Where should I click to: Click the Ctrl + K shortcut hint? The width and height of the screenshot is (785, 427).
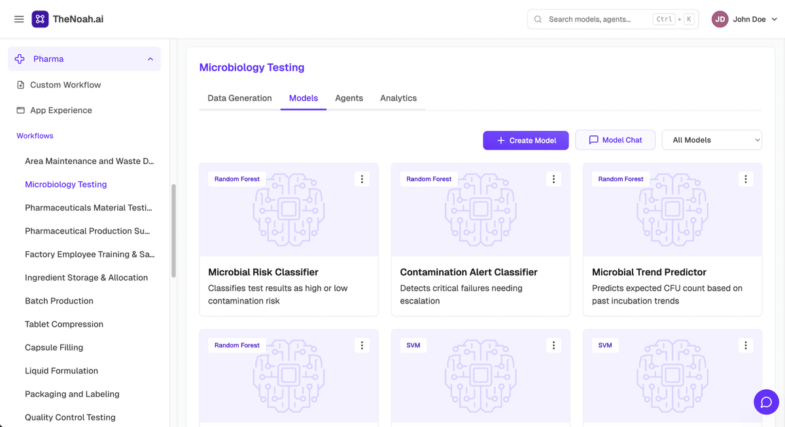(674, 19)
